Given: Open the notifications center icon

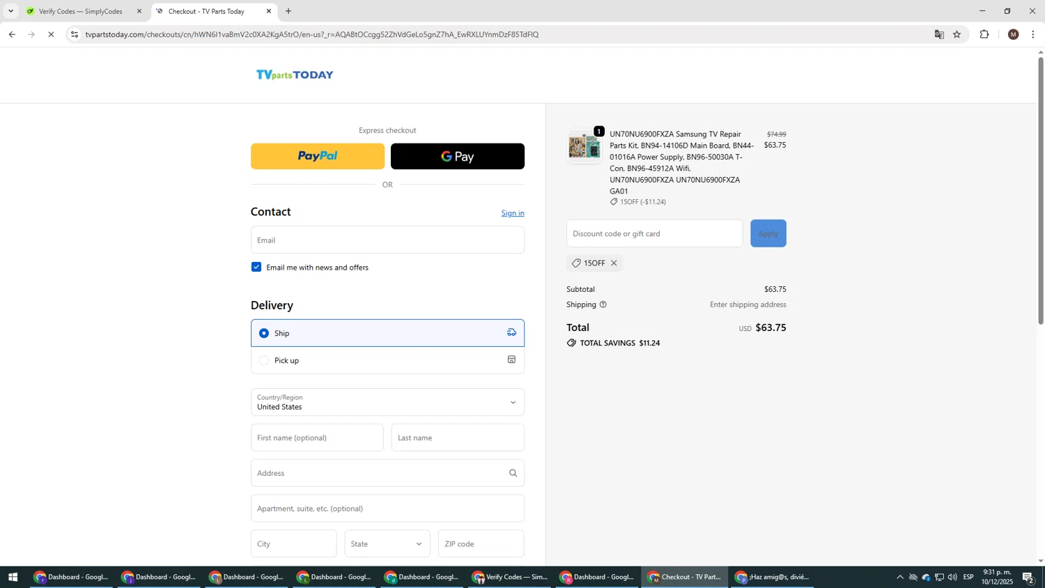Looking at the screenshot, I should [x=1028, y=577].
